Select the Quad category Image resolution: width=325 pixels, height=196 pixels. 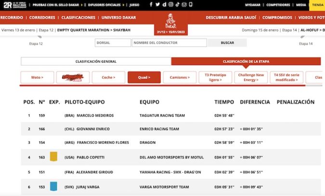pyautogui.click(x=144, y=78)
